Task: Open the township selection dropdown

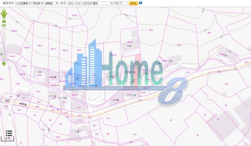Action: tap(51, 3)
